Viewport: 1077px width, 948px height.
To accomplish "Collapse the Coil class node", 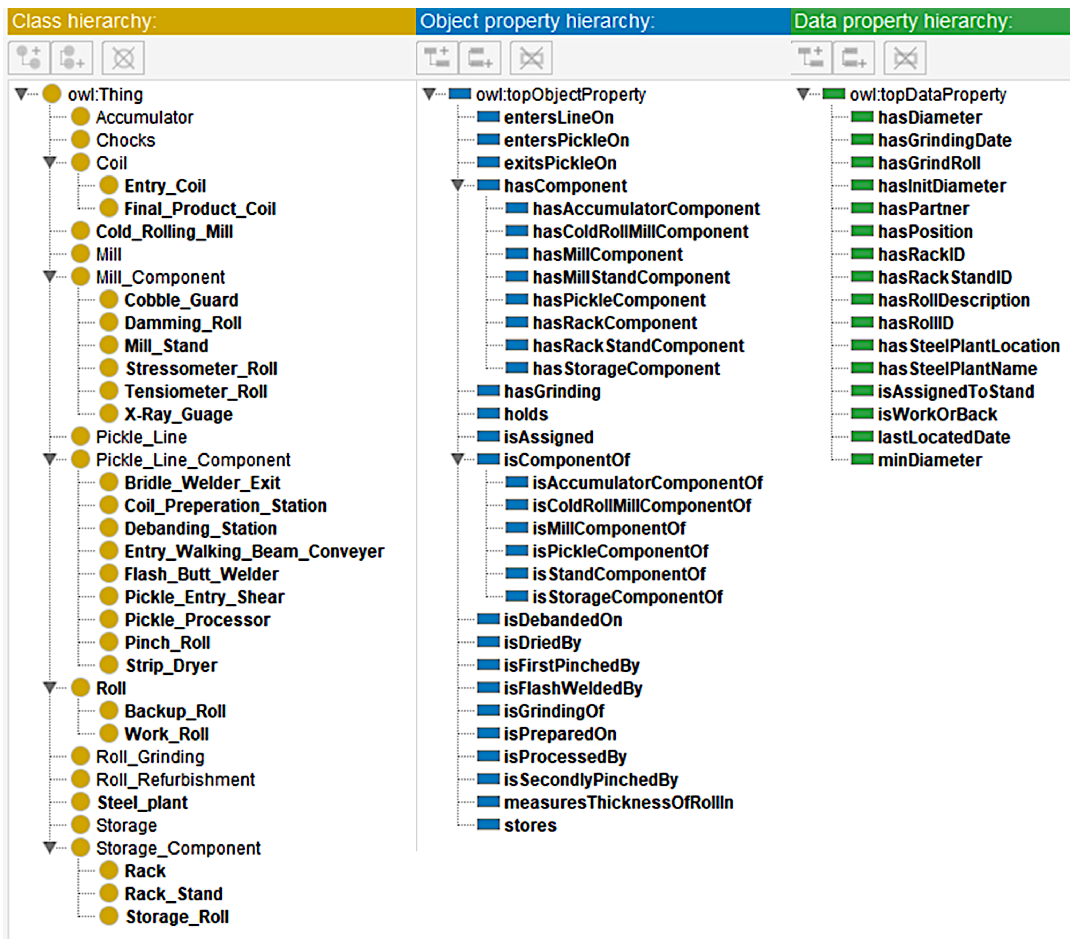I will 50,162.
